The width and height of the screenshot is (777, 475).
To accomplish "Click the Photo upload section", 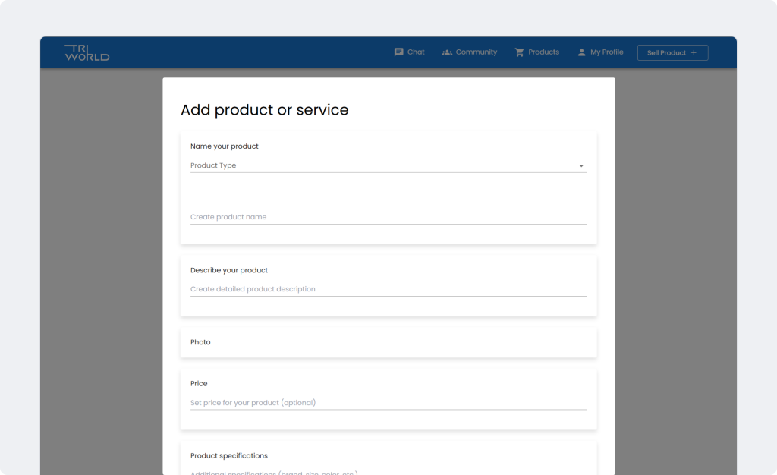I will click(x=388, y=342).
